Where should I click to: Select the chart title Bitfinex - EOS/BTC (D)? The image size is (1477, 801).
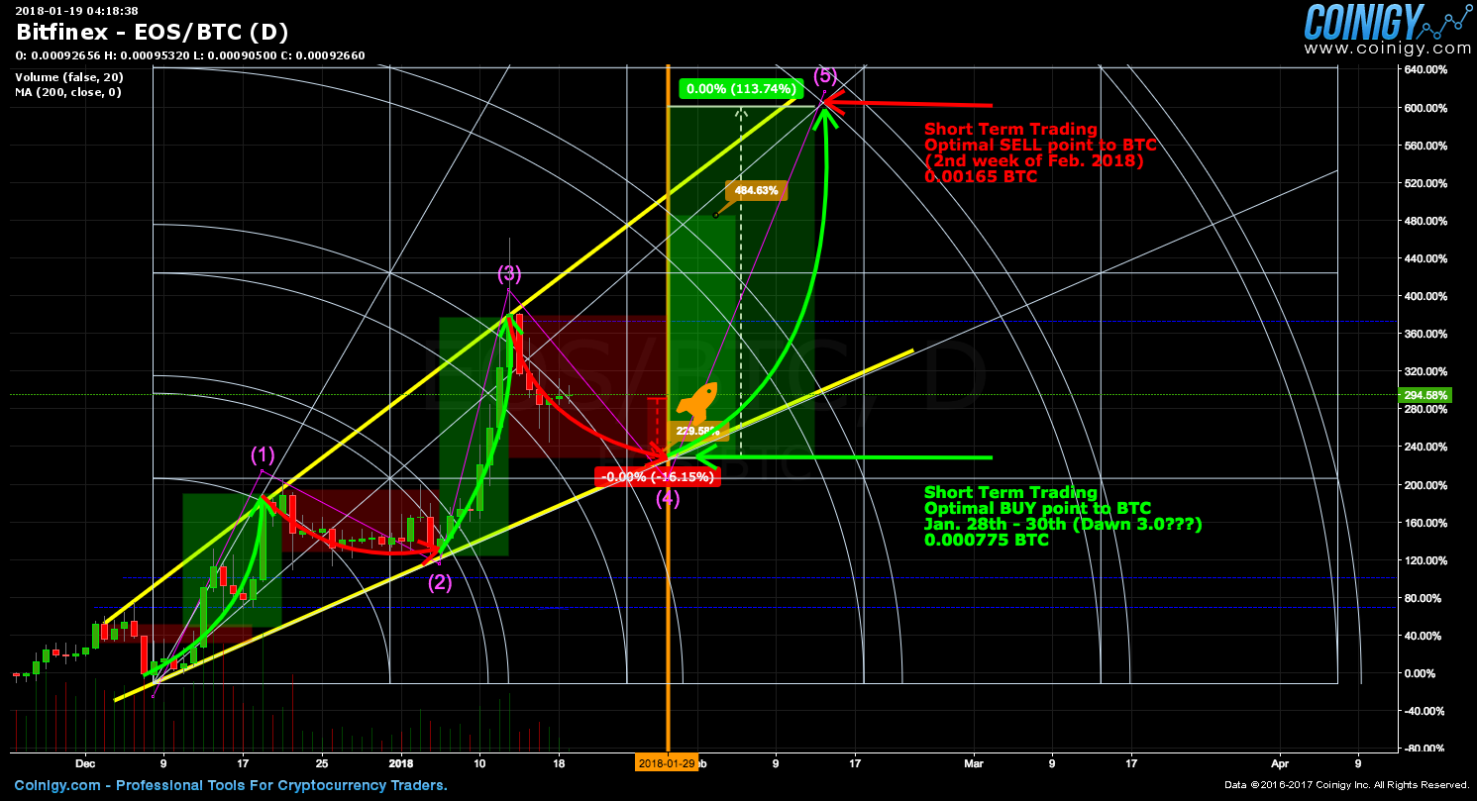click(x=152, y=33)
